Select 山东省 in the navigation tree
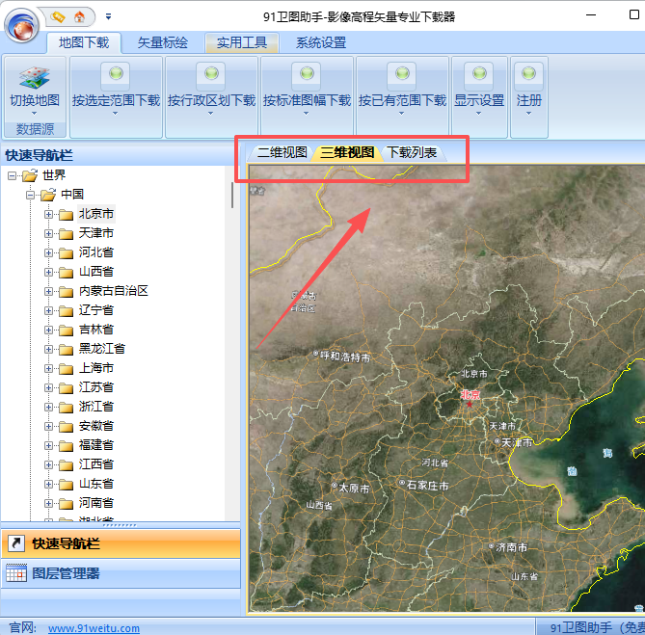Screen dimensions: 645x635 click(x=96, y=484)
